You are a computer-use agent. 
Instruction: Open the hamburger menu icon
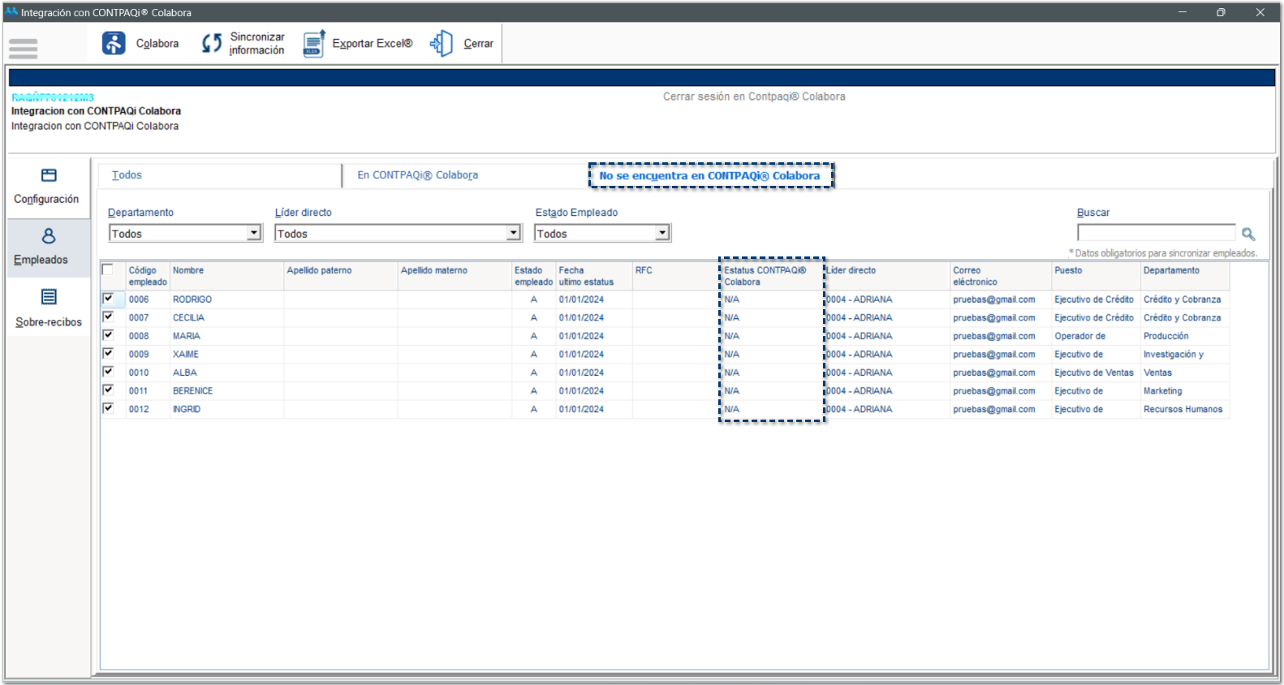(x=23, y=49)
